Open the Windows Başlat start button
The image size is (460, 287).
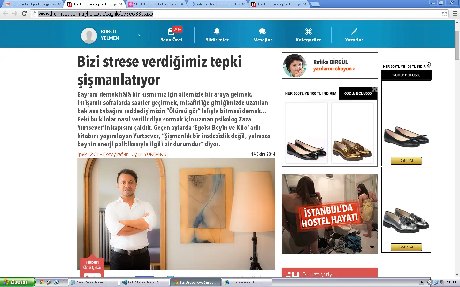point(17,282)
